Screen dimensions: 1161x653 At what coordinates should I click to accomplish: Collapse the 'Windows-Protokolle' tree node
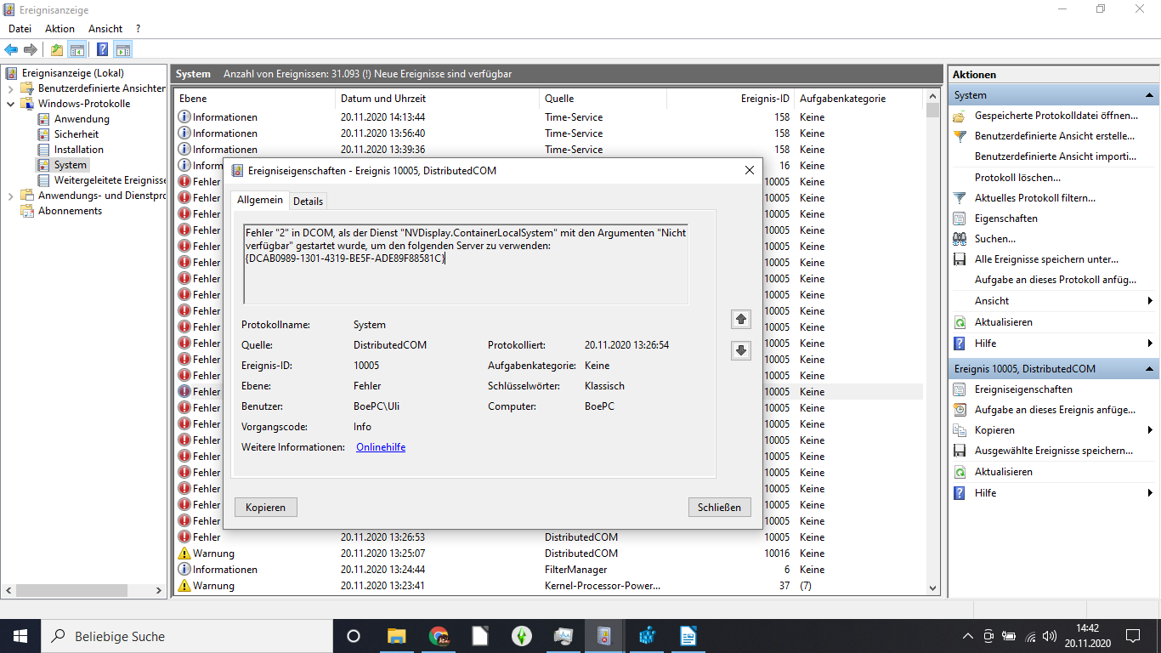pos(11,104)
